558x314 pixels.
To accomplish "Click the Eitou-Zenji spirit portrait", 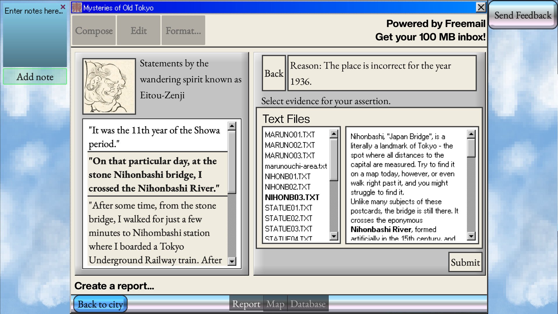I will click(x=109, y=86).
